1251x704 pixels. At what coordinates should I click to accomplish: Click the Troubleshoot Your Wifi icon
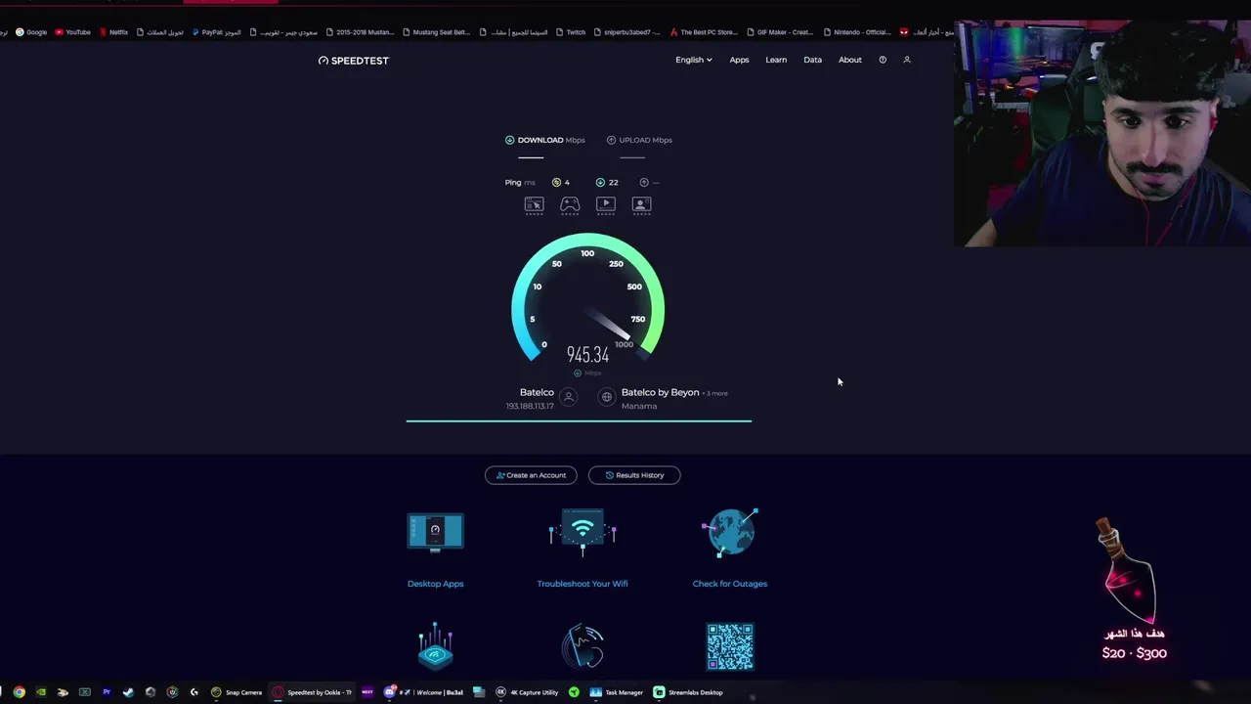582,533
